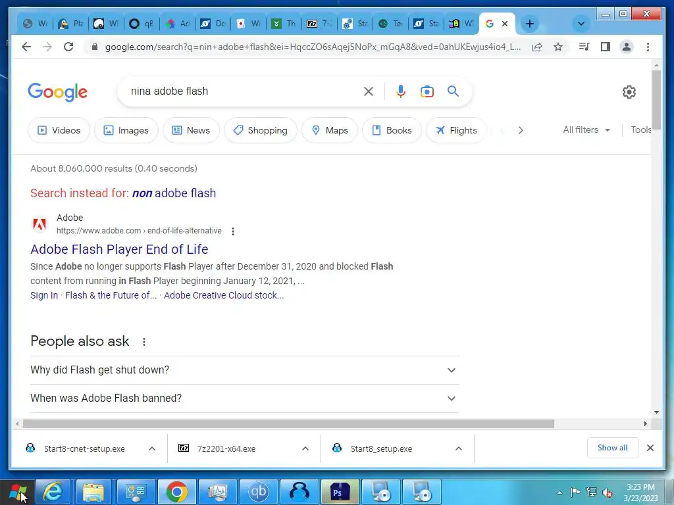
Task: Switch to Images results
Action: pyautogui.click(x=126, y=130)
